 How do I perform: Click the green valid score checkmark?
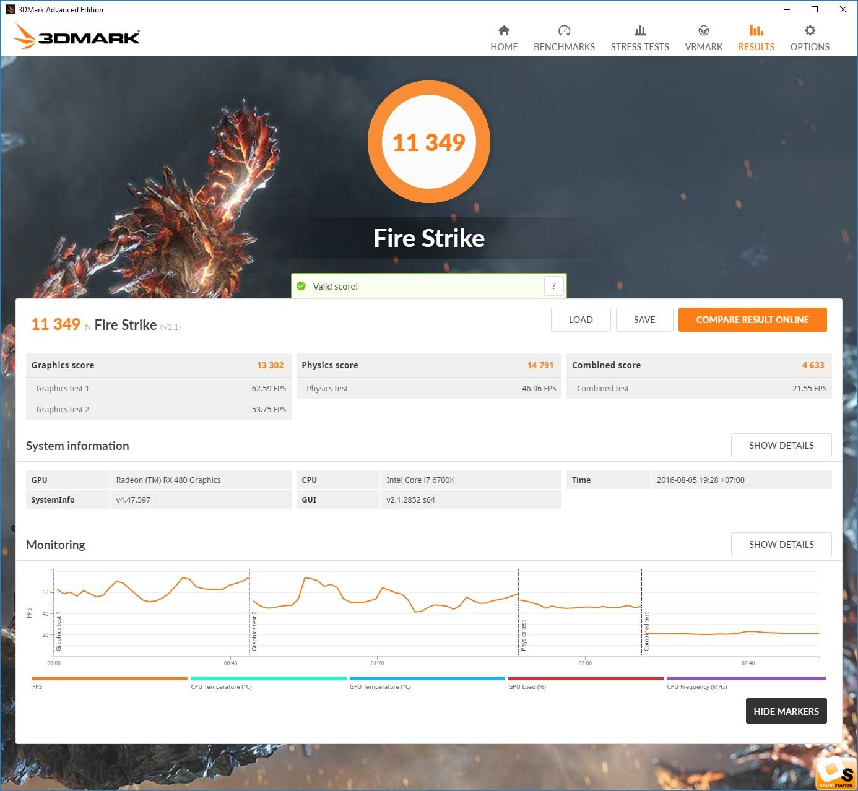pyautogui.click(x=301, y=286)
